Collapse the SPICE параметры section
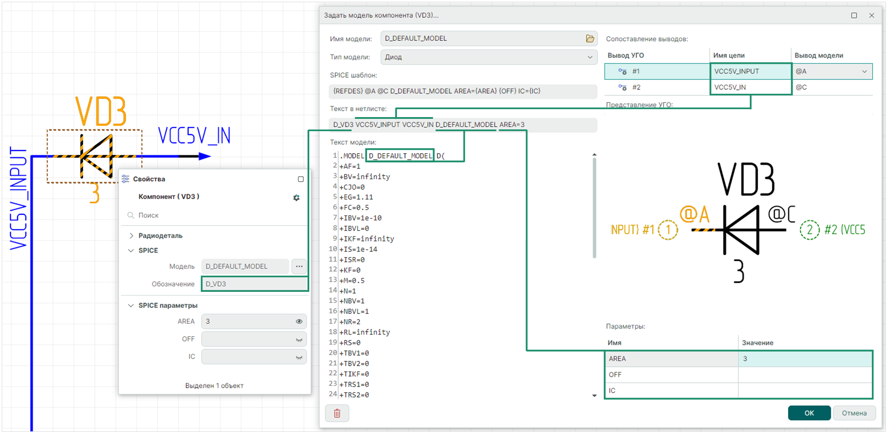The height and width of the screenshot is (434, 889). pyautogui.click(x=131, y=305)
